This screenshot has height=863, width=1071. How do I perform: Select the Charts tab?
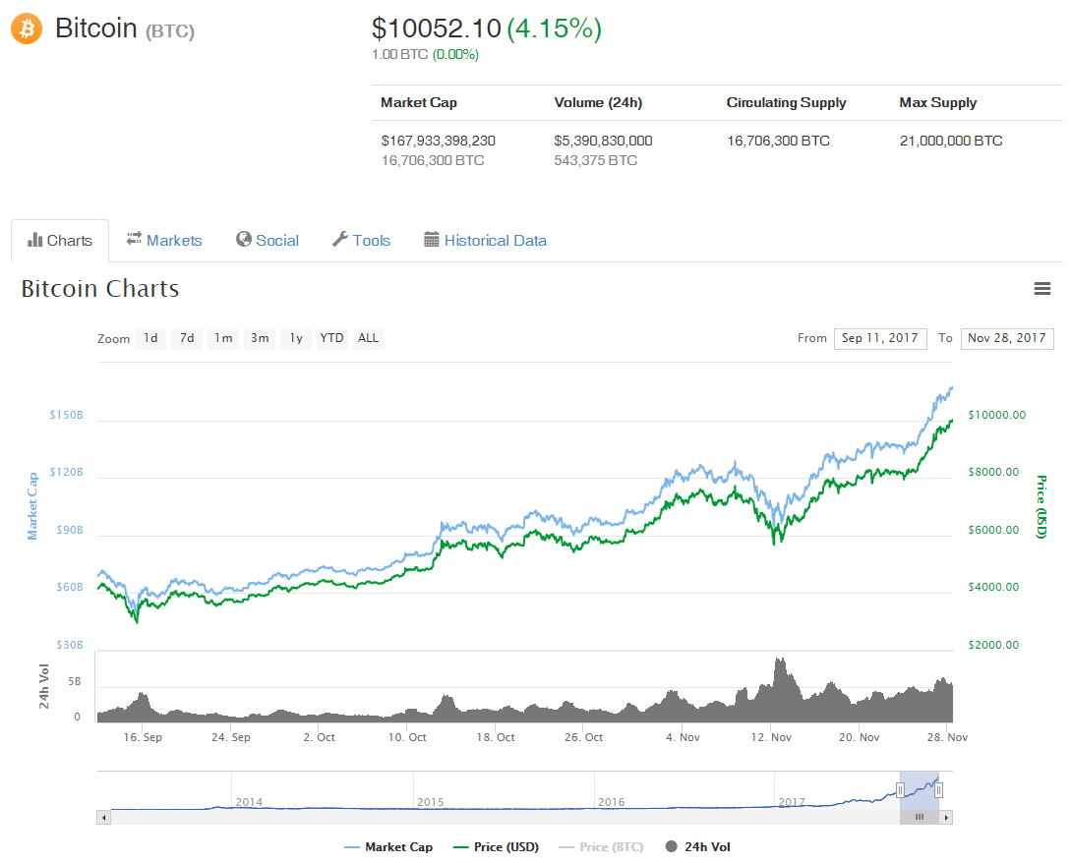[x=60, y=241]
